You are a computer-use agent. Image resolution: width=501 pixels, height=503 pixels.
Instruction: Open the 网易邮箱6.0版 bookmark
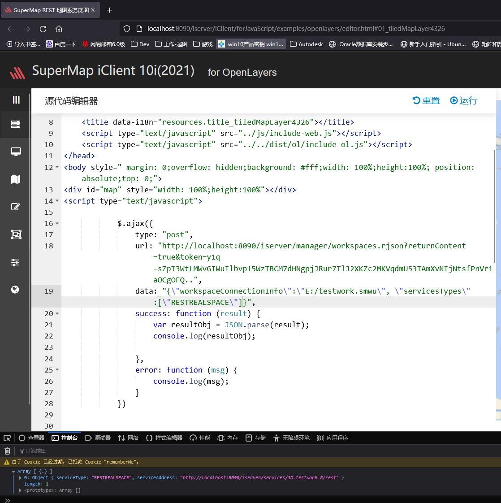tap(104, 44)
